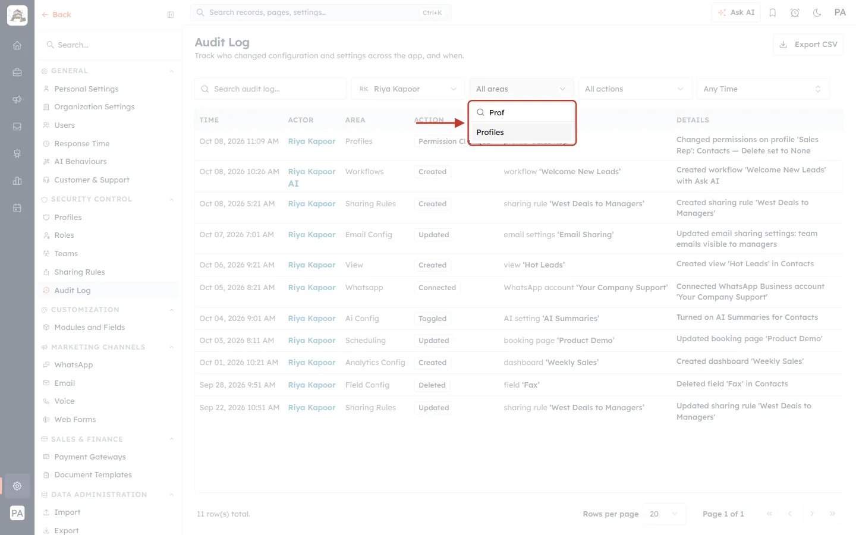Open the inbox icon in left rail
This screenshot has width=856, height=535.
pyautogui.click(x=17, y=127)
